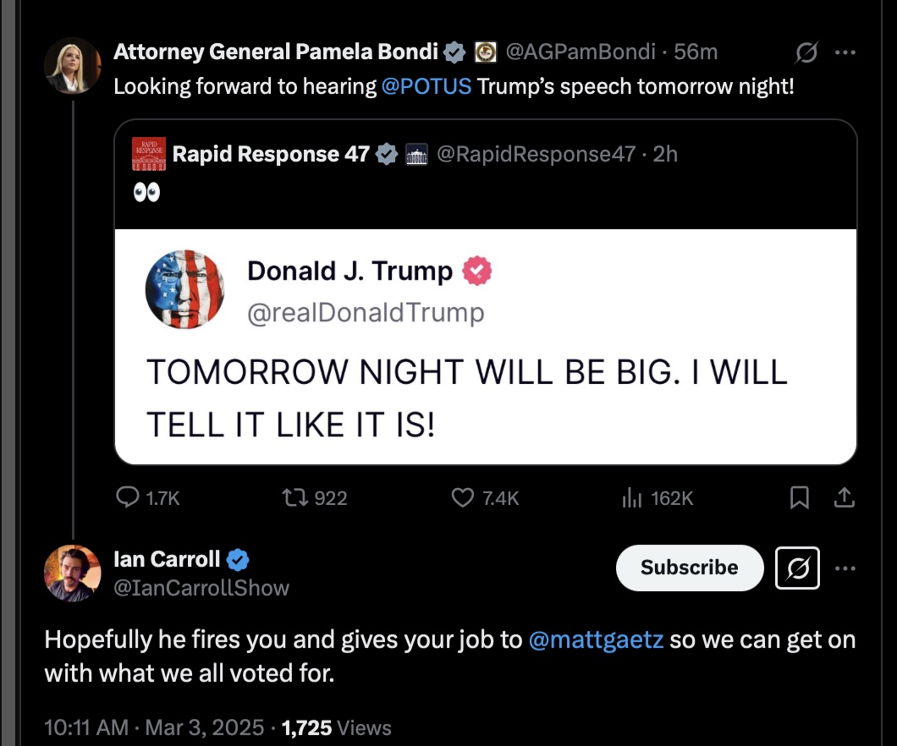Screen dimensions: 897x746
Task: Open more options menu on Ian Carroll's post
Action: tap(845, 568)
